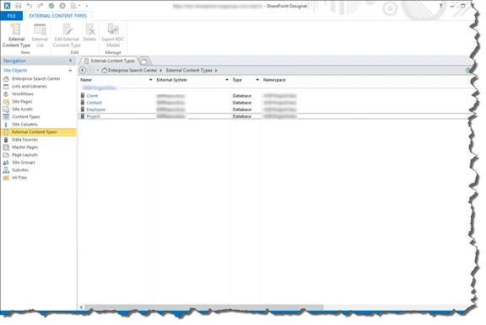
Task: Click External Content Types breadcrumb link
Action: coord(189,71)
